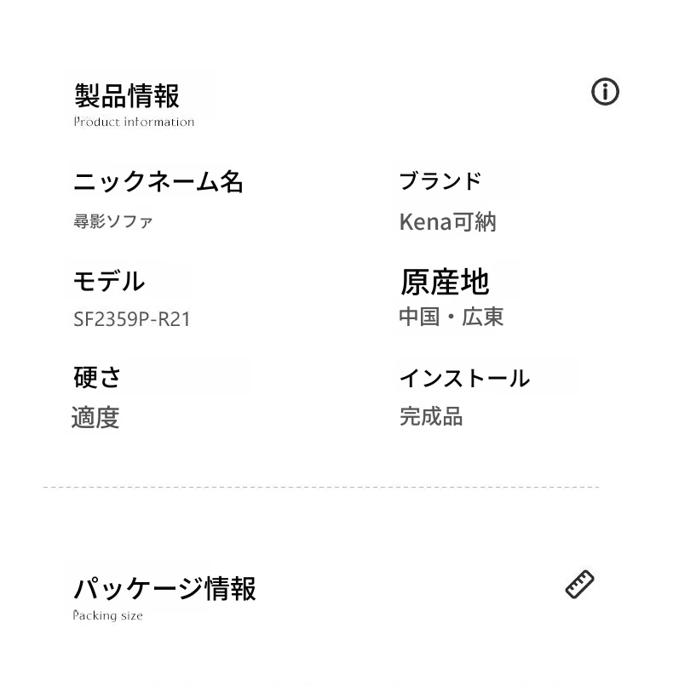Viewport: 673px width, 686px height.
Task: Click the ruler icon beside パッケージ情報
Action: pyautogui.click(x=579, y=584)
